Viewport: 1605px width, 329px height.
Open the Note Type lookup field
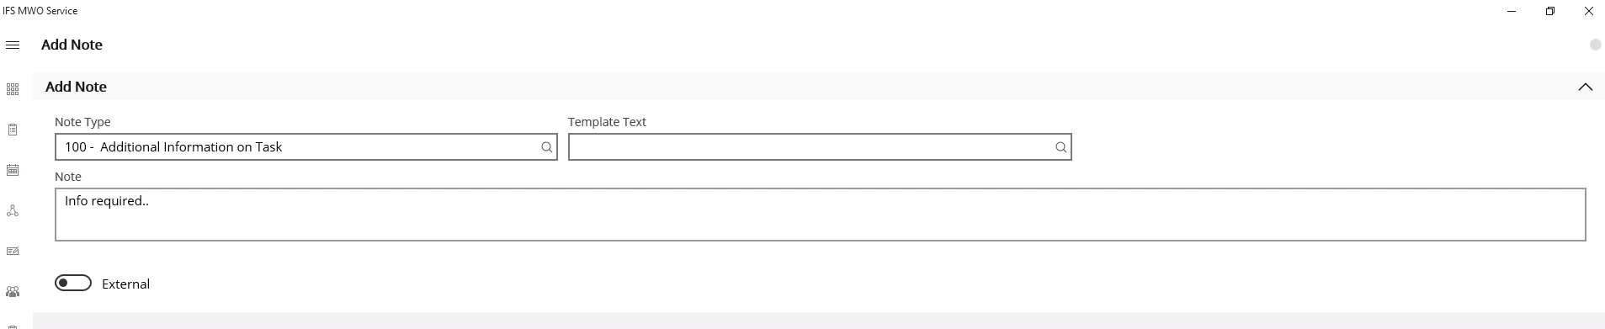click(306, 147)
